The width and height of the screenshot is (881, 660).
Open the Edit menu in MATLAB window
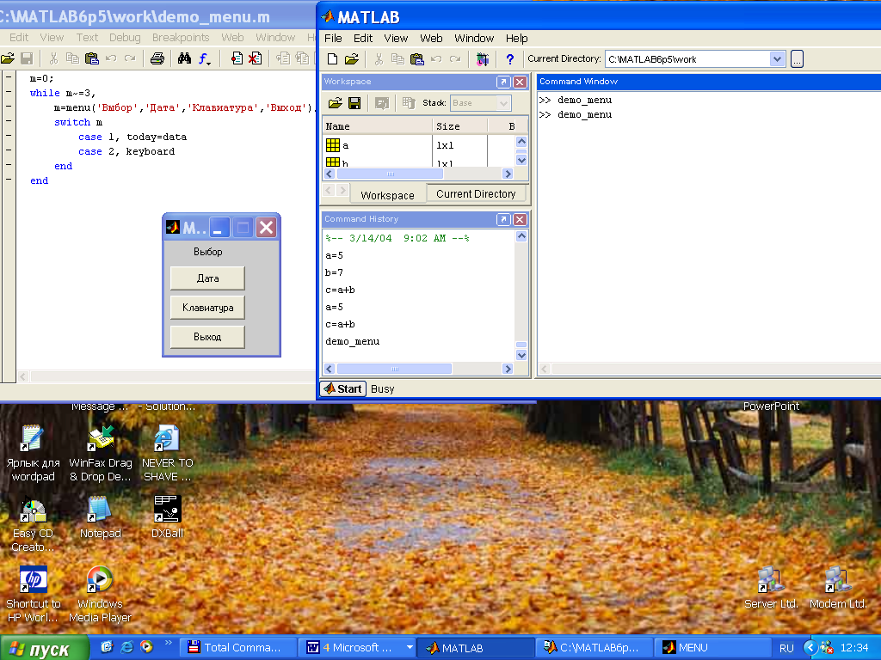coord(363,38)
